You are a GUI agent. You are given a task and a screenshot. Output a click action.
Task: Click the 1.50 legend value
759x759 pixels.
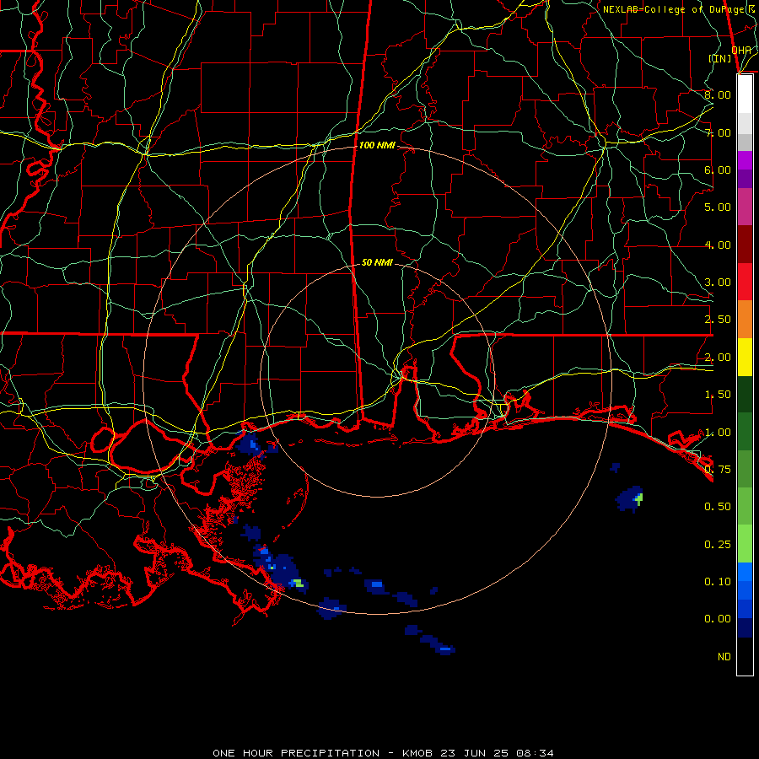click(x=718, y=395)
